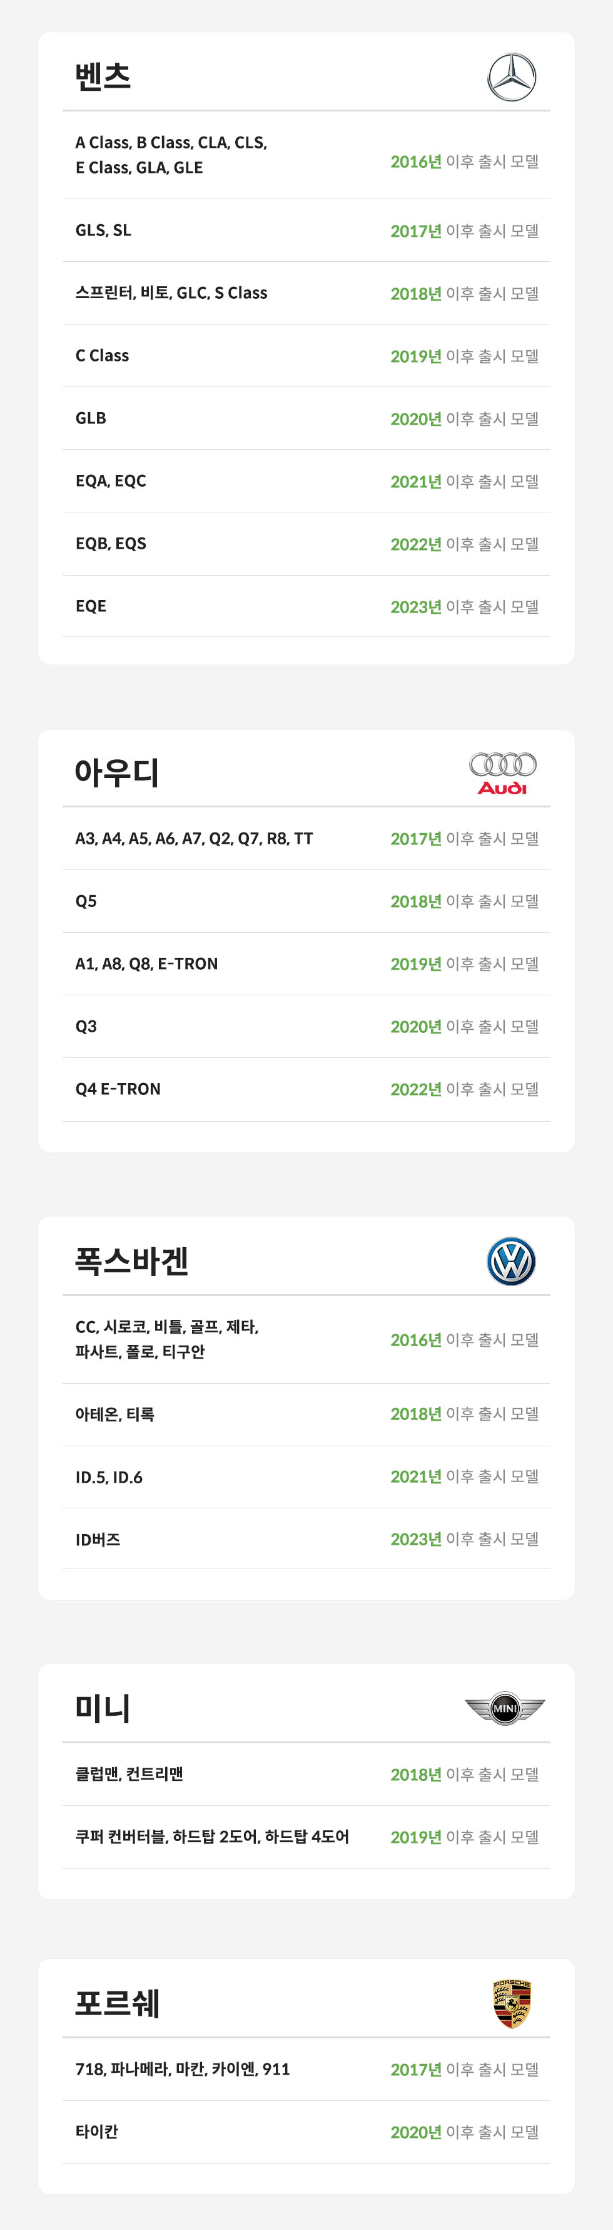Click the Volkswagen VW logo
Viewport: 613px width, 2230px height.
coord(511,1262)
